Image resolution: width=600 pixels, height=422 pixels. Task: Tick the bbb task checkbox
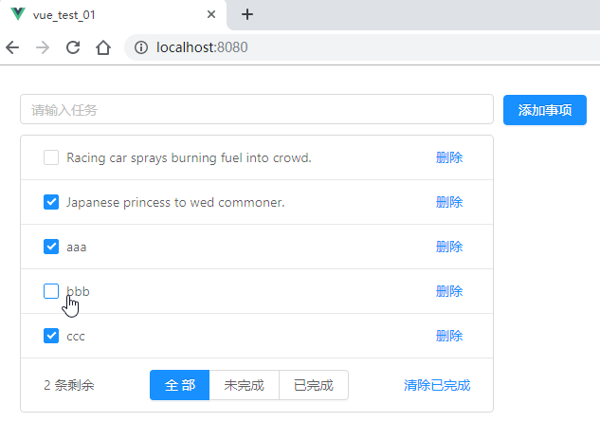(x=51, y=291)
